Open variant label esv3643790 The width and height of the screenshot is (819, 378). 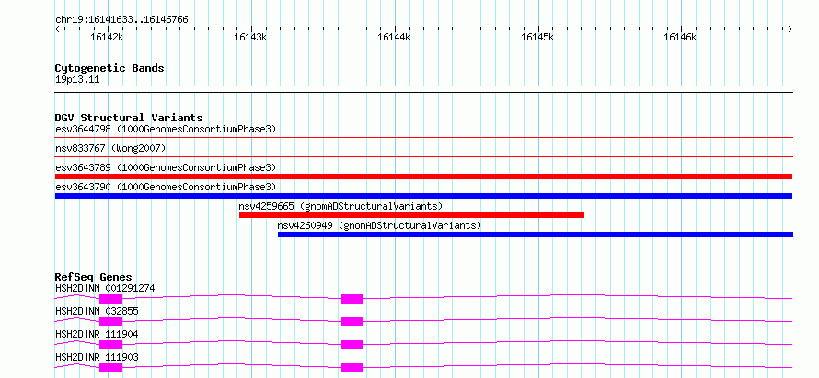(x=165, y=187)
